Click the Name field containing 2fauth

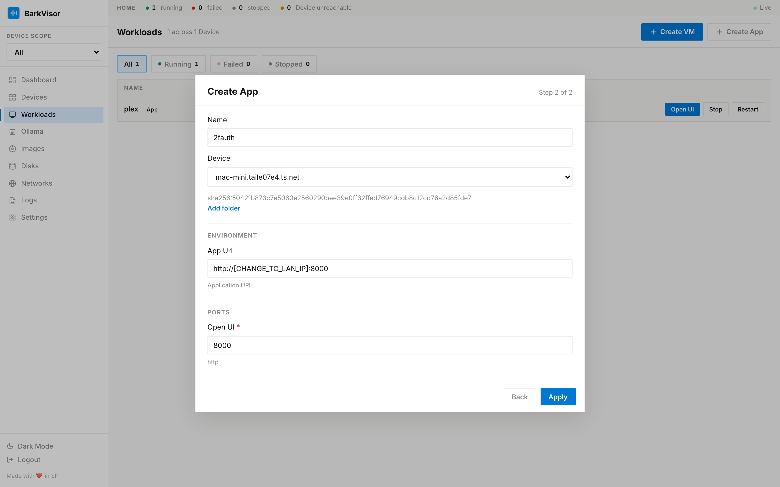[390, 137]
